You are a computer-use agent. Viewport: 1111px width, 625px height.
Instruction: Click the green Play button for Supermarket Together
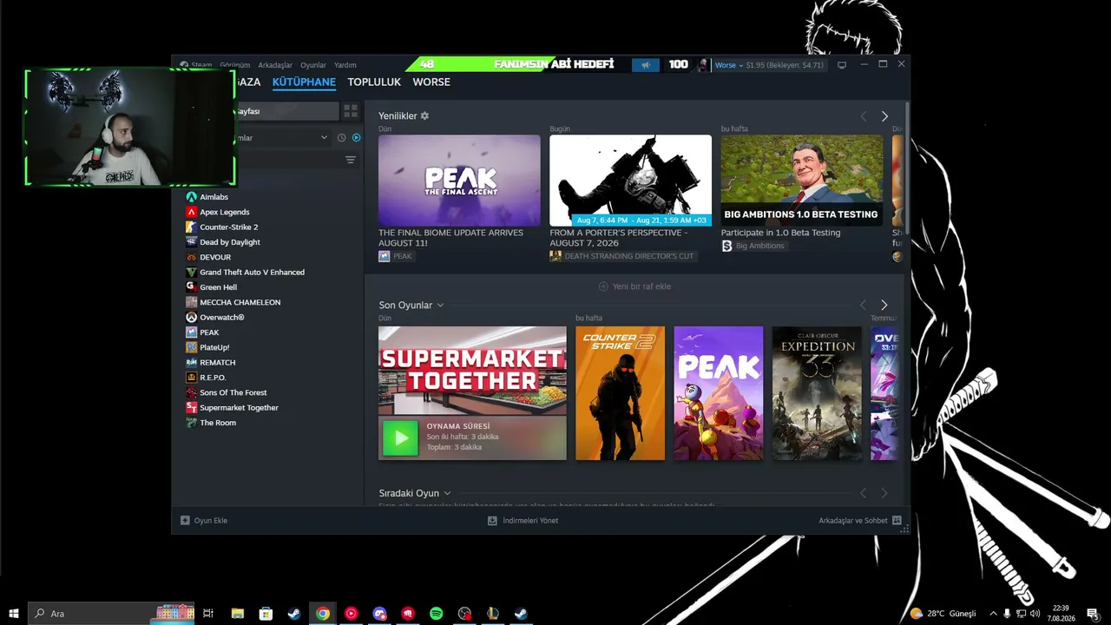(400, 438)
